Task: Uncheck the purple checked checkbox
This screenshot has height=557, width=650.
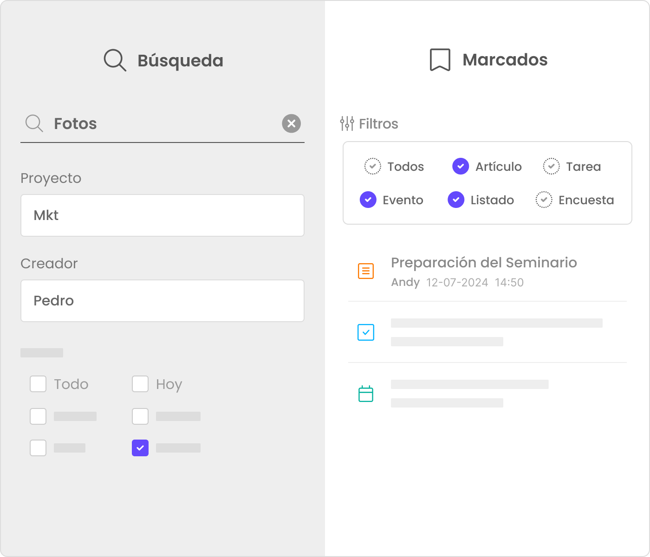Action: 140,448
